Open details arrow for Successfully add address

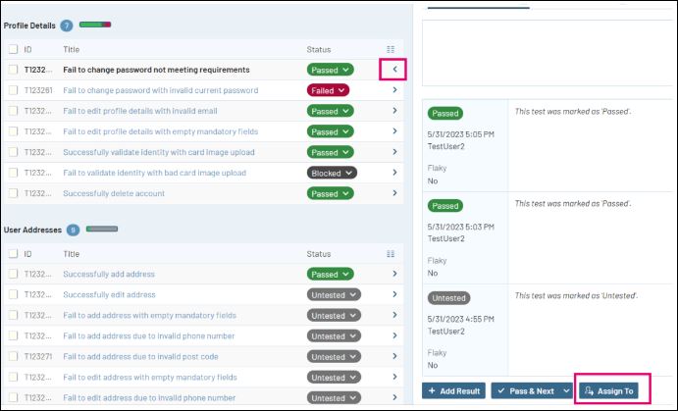(x=394, y=275)
